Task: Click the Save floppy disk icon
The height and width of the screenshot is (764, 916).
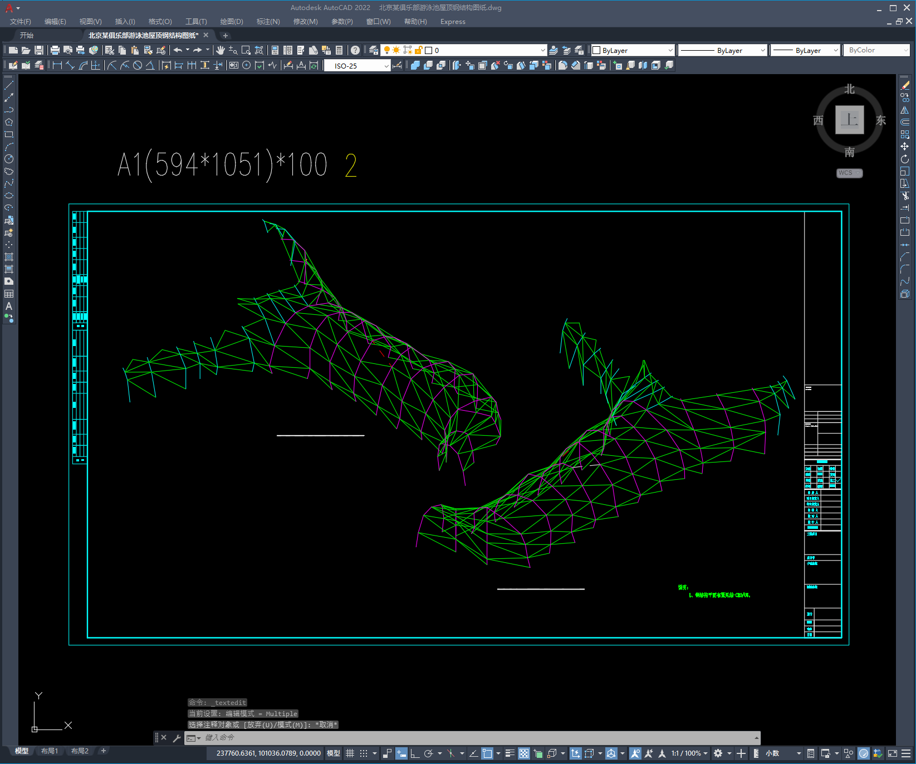Action: [x=39, y=50]
